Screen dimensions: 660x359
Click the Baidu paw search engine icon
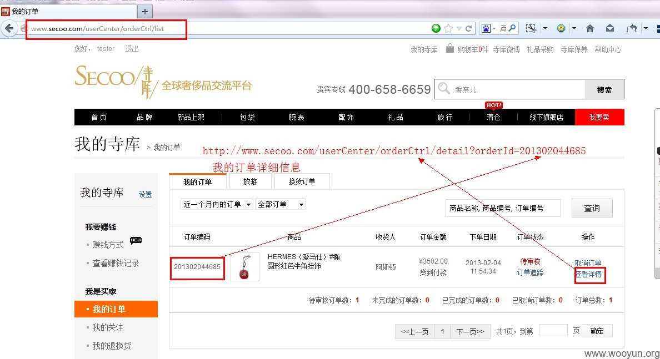(486, 28)
